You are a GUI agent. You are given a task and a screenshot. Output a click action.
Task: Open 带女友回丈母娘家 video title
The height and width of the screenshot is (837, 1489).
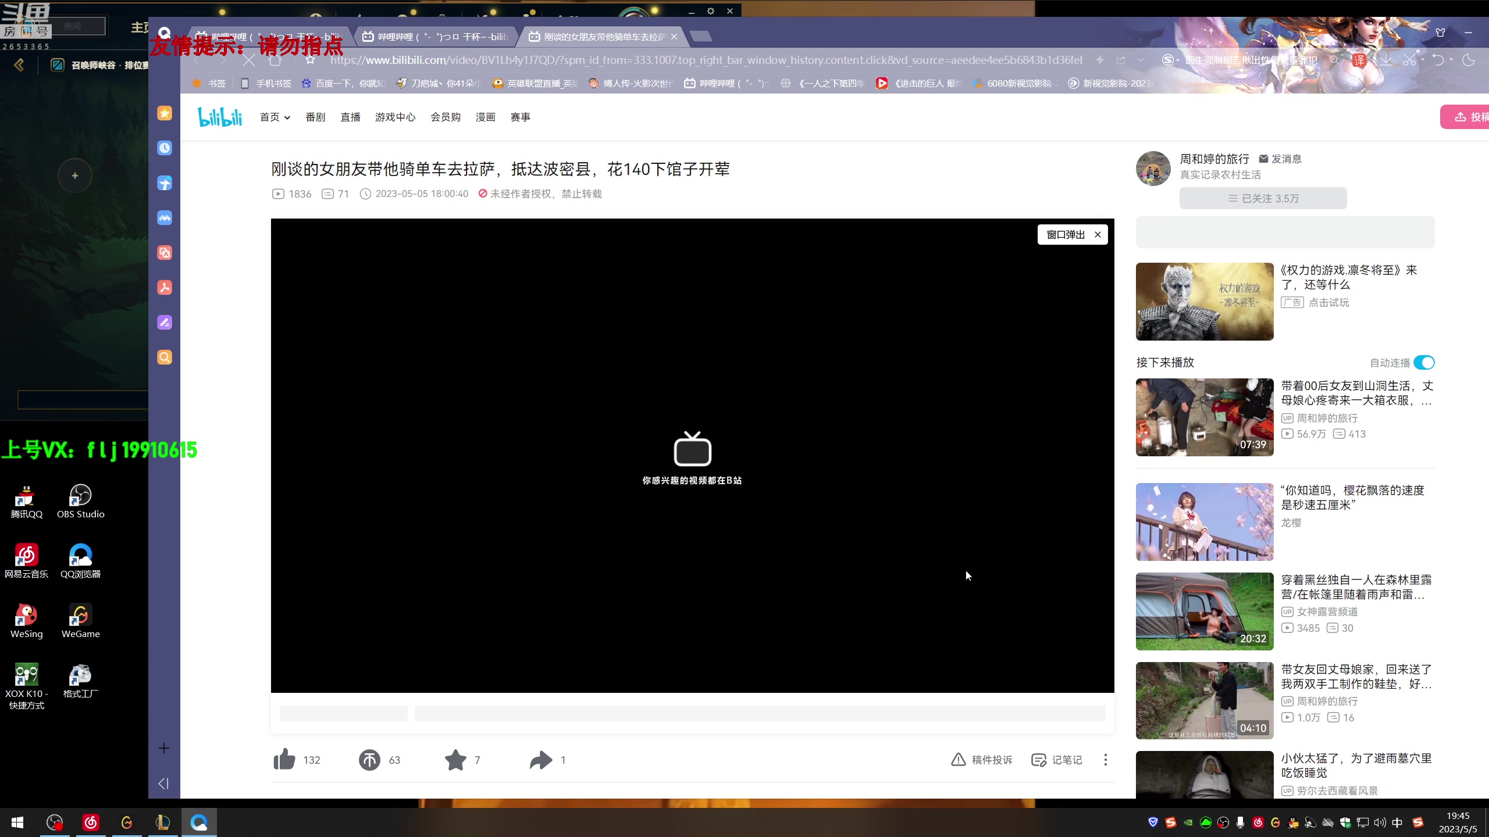pyautogui.click(x=1356, y=677)
